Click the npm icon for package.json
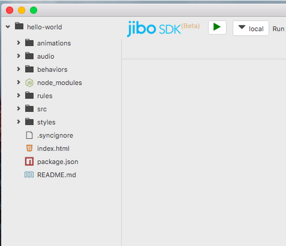Viewport: 286px width, 246px height. coord(30,162)
